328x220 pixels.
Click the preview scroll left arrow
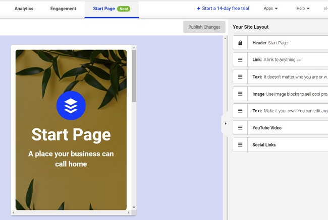[x=14, y=212]
